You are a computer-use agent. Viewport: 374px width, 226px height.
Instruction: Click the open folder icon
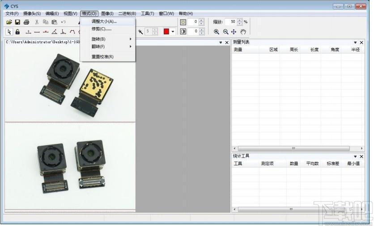coord(9,22)
